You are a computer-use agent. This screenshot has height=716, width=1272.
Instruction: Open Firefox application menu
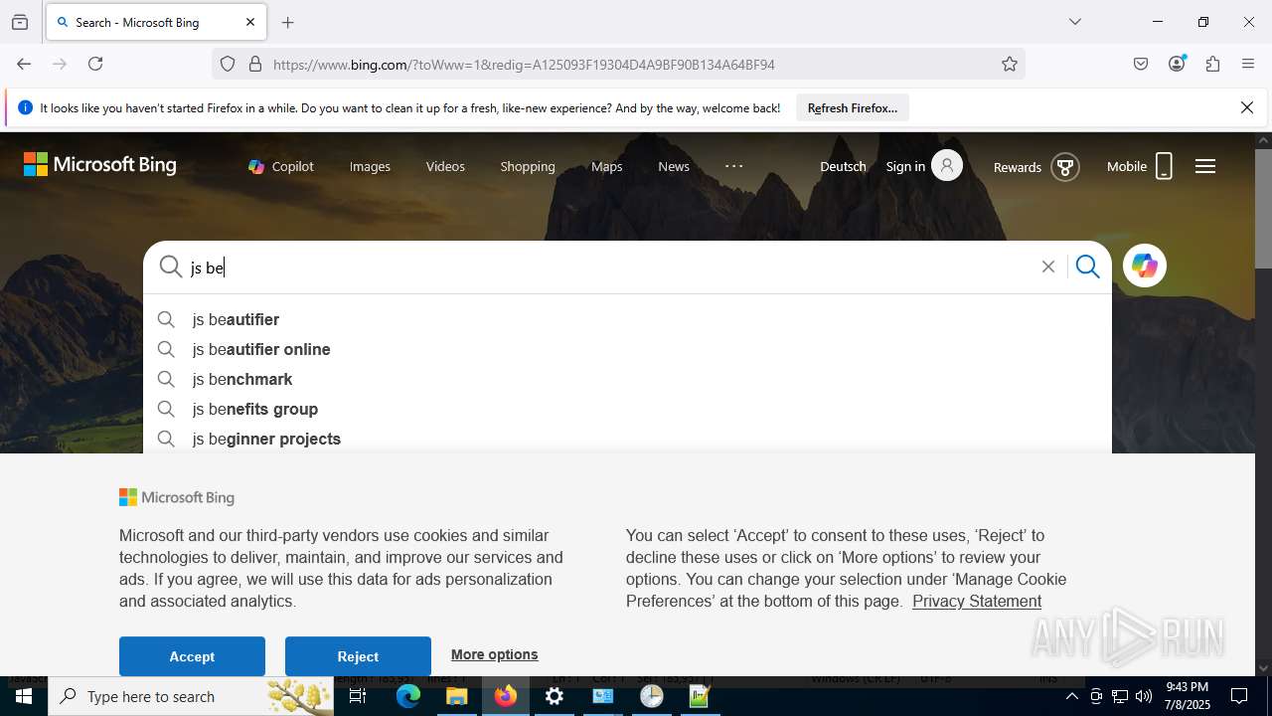click(1248, 64)
